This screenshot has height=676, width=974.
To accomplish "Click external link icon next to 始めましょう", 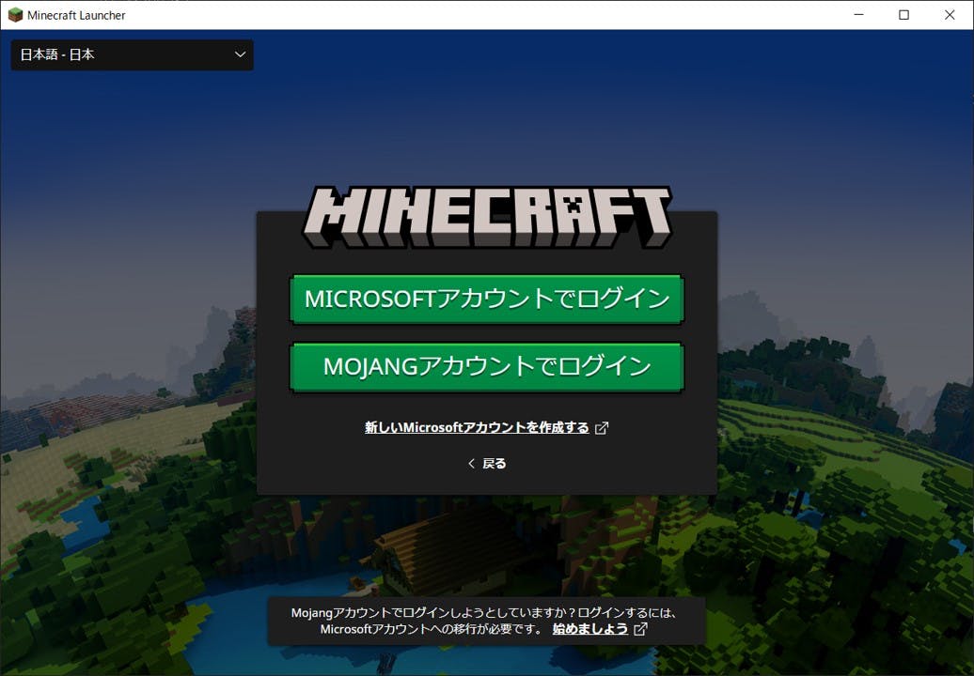I will coord(640,629).
